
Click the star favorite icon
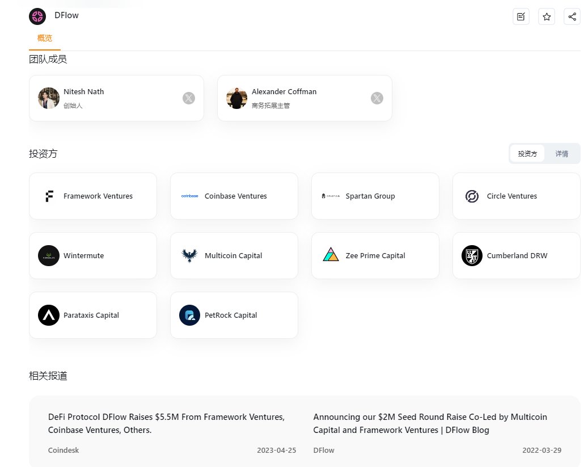547,16
